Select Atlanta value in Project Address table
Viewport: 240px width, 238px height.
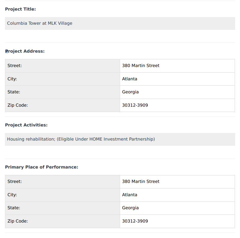tap(129, 79)
